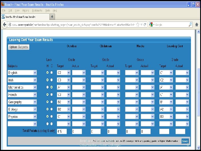The width and height of the screenshot is (201, 151).
Task: Open the History menu
Action: [26, 11]
